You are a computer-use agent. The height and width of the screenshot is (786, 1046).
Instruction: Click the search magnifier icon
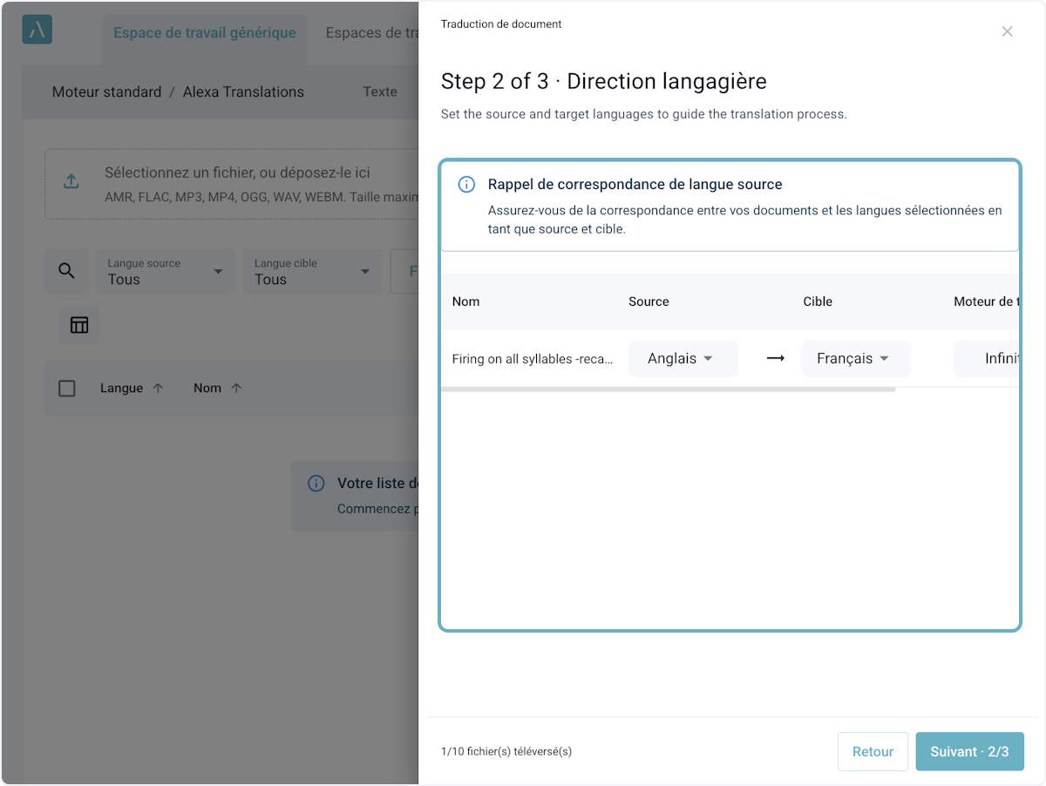click(x=67, y=271)
